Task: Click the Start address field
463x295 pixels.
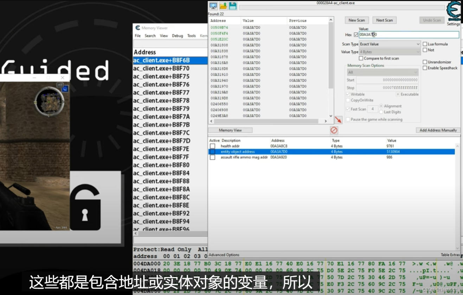Action: point(387,80)
